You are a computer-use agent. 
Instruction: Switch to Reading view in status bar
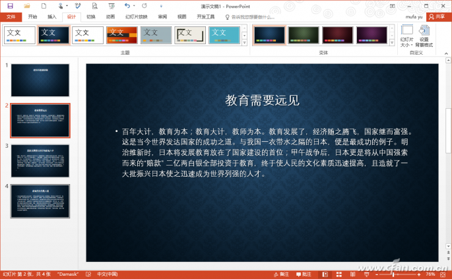pyautogui.click(x=351, y=274)
